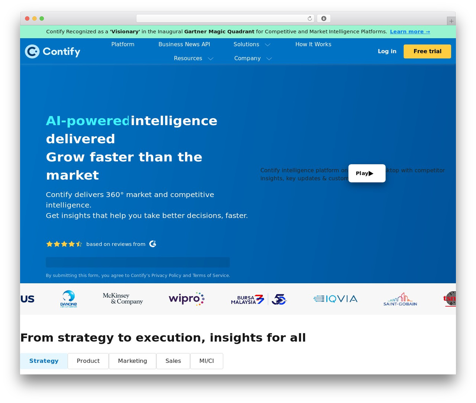Click the form's Terms of Service text
The image size is (476, 403).
[210, 275]
